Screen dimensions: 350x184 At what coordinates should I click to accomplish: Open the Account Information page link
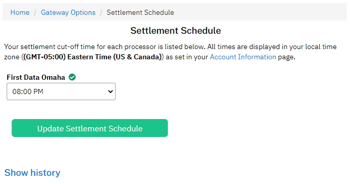coord(243,57)
